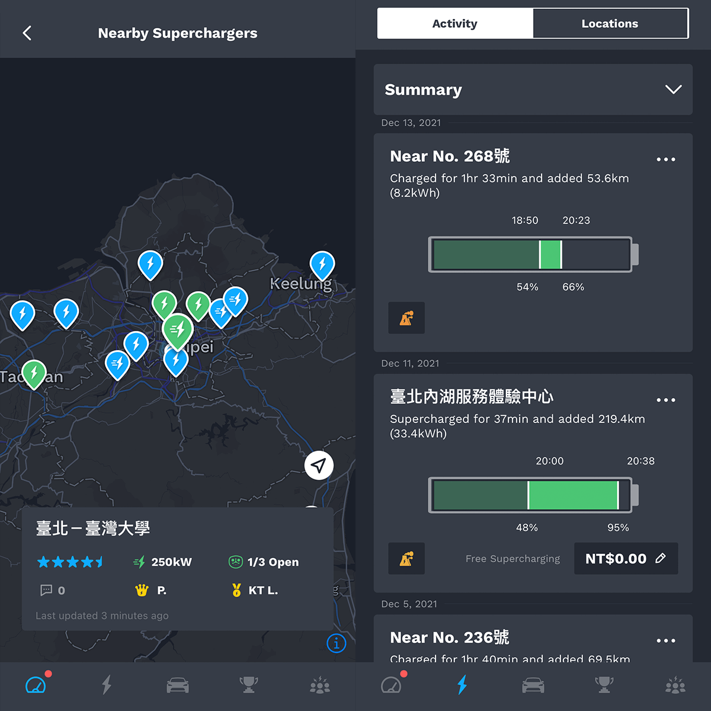Tap the '1/3 Open' availability text
Viewport: 711px width, 711px height.
coord(273,562)
